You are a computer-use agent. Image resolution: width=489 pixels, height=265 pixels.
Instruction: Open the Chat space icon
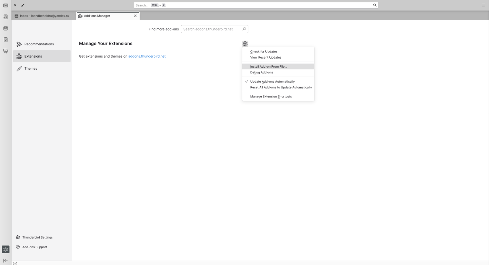[5, 51]
